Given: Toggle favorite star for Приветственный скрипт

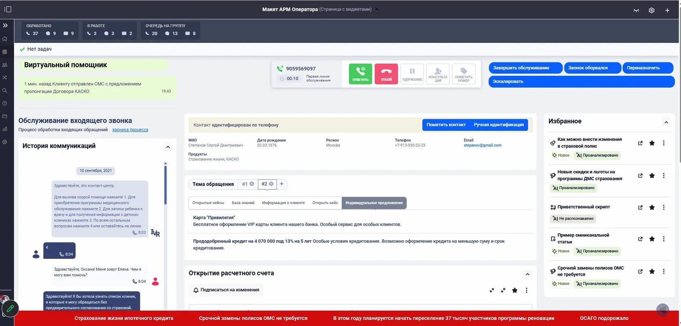Looking at the screenshot, I should (x=652, y=207).
